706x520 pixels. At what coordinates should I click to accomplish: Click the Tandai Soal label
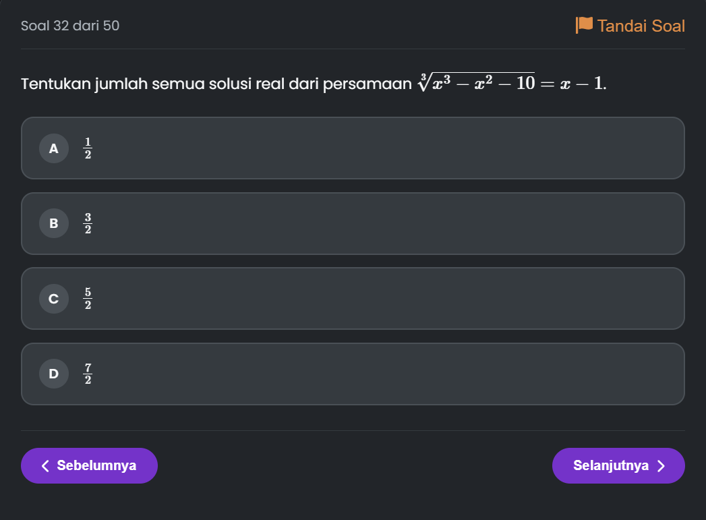click(x=641, y=26)
